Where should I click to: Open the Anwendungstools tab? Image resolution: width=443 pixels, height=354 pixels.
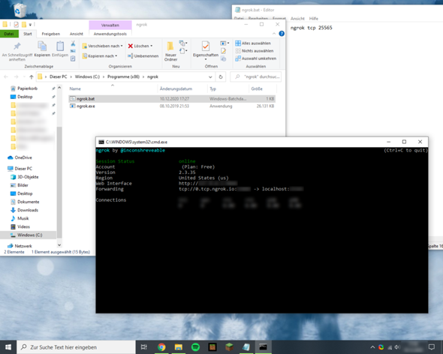coord(110,34)
